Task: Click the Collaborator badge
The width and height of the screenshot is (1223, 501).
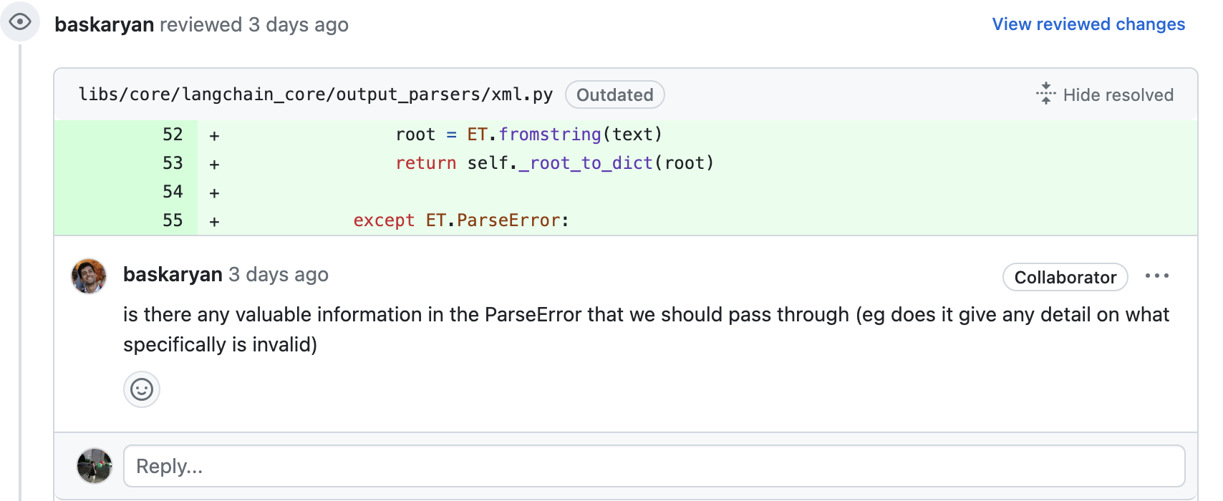Action: [1065, 277]
